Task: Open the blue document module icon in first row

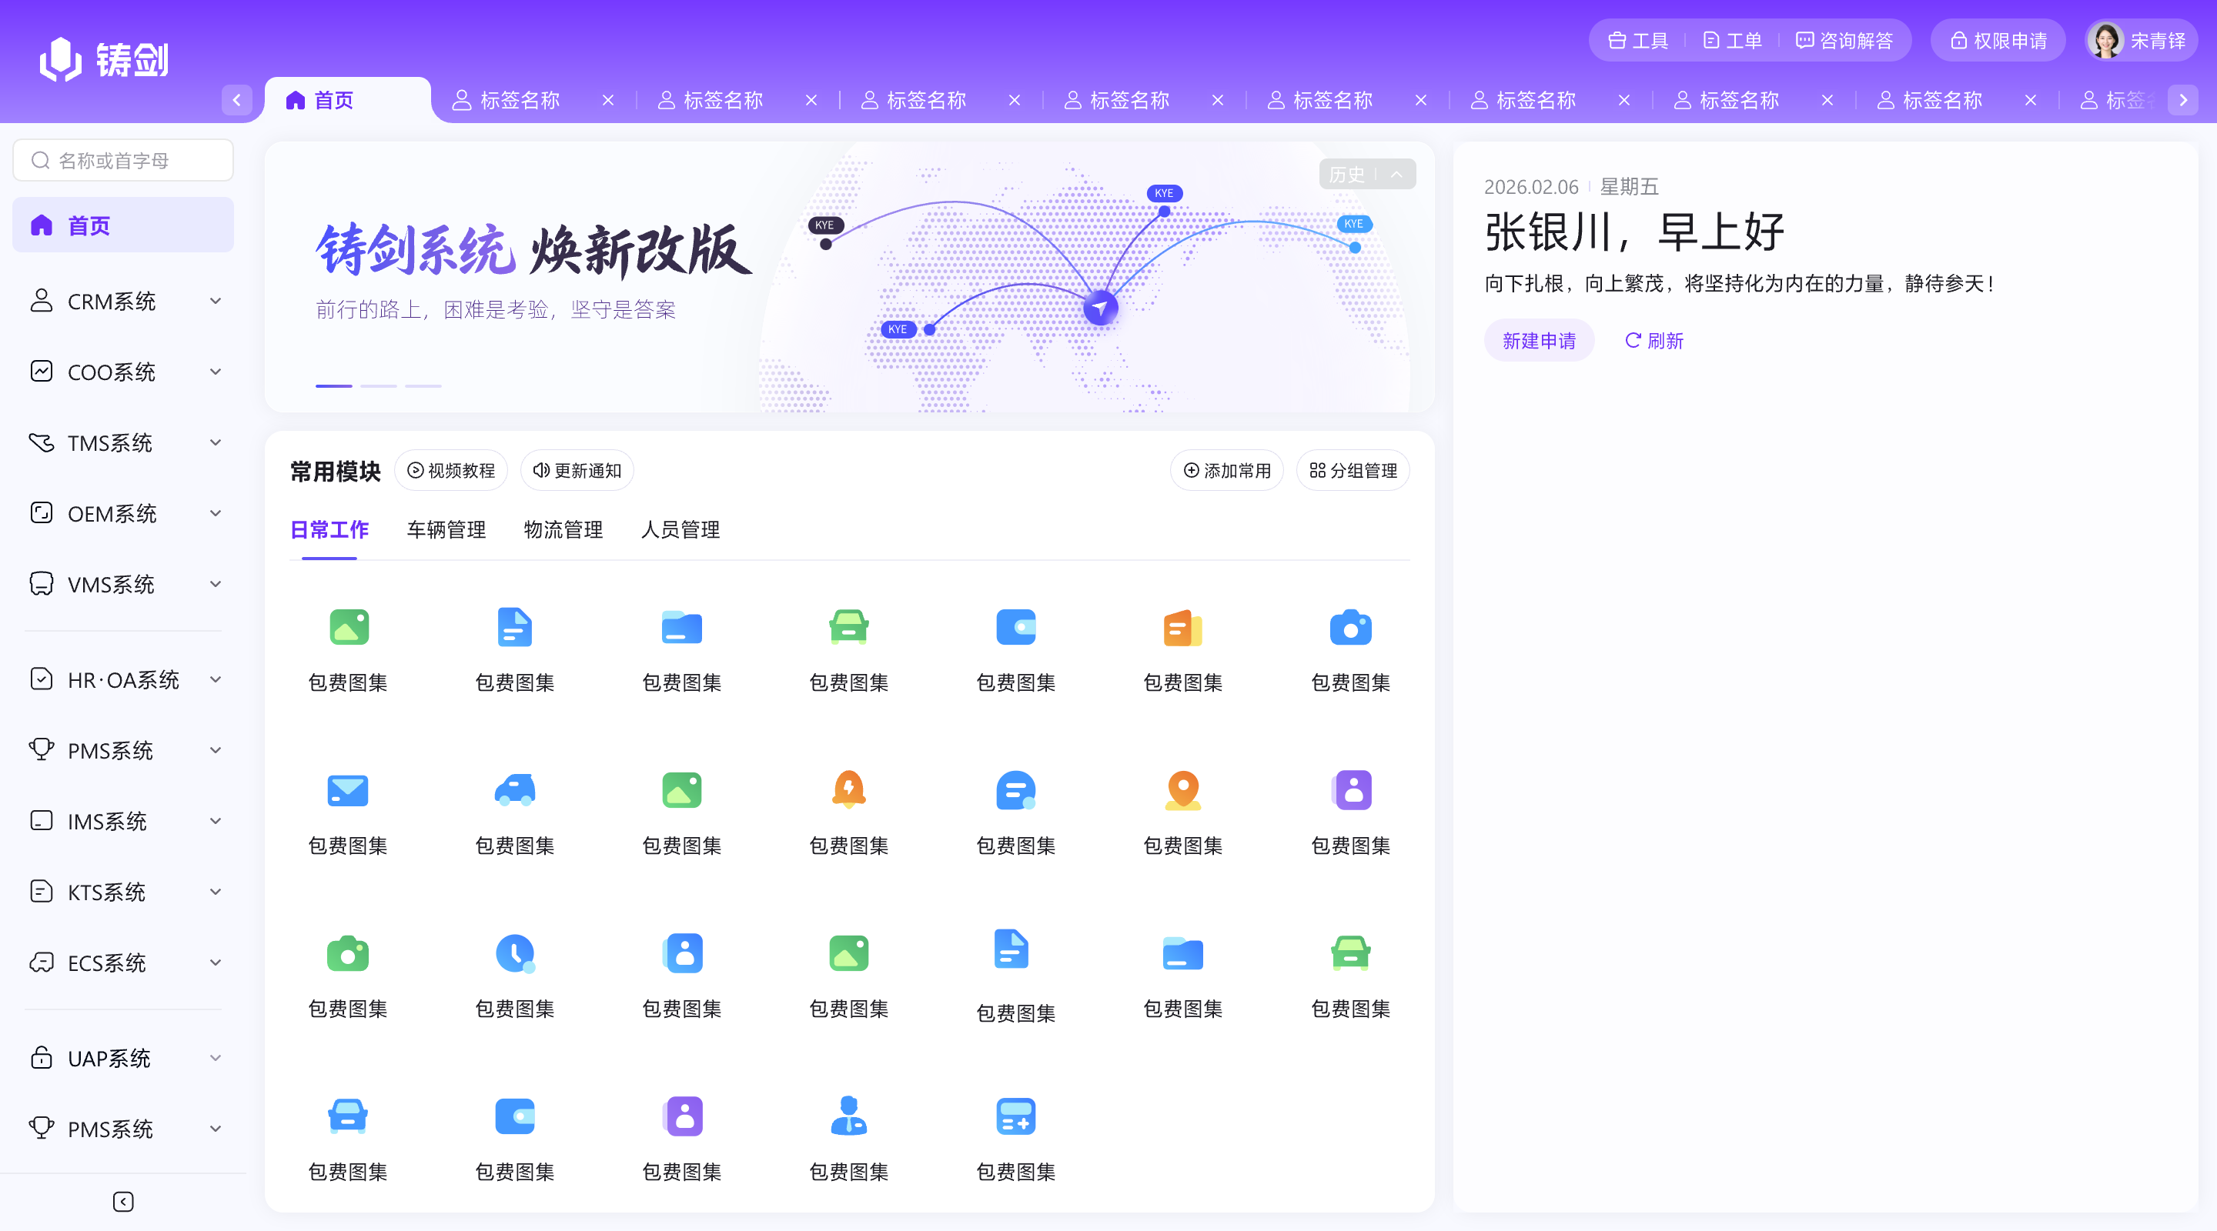Action: pyautogui.click(x=515, y=627)
